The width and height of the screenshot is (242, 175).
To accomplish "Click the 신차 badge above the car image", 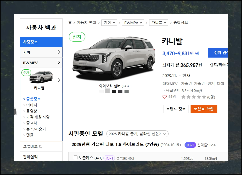I will click(77, 37).
